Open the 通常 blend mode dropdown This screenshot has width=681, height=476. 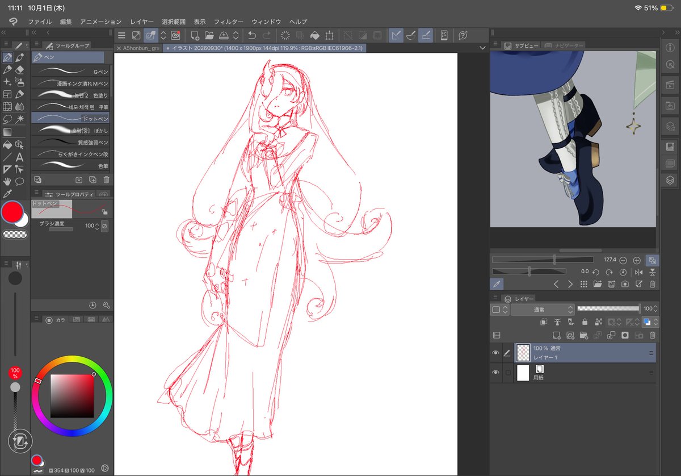pos(543,310)
